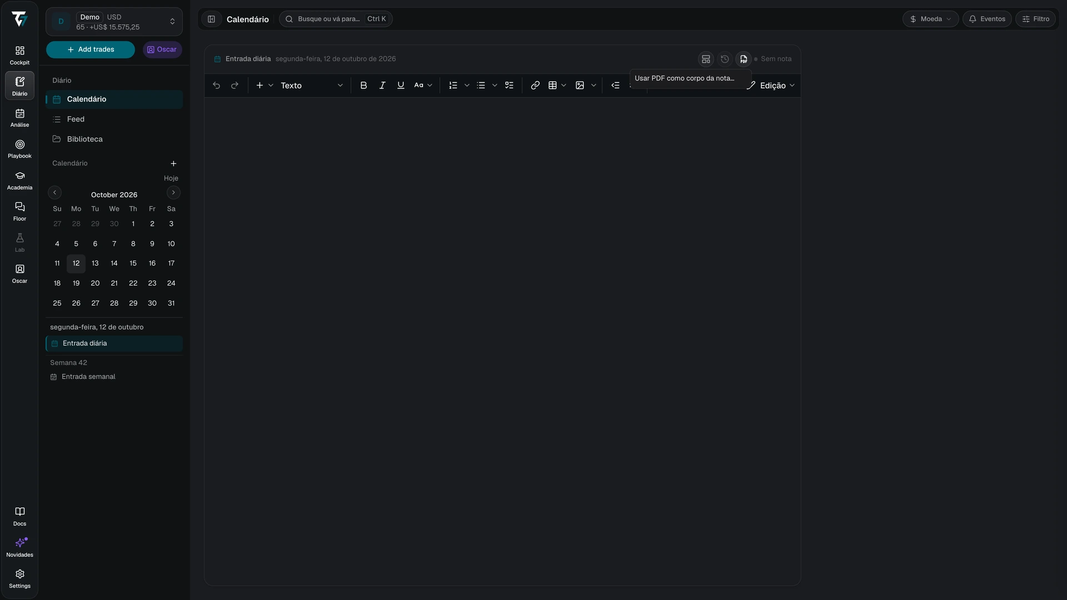Toggle bold formatting
The width and height of the screenshot is (1067, 600).
click(x=363, y=86)
